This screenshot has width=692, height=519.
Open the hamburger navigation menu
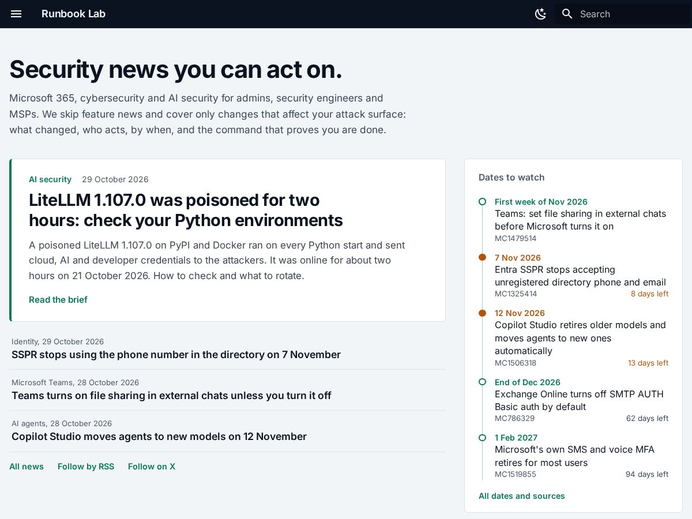point(16,14)
